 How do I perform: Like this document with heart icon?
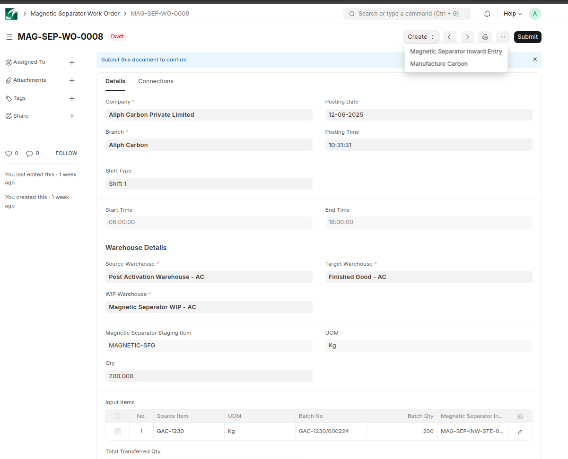coord(9,154)
